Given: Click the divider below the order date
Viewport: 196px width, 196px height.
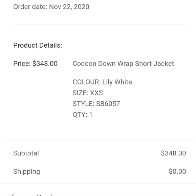Looking at the screenshot, I should (100, 25).
